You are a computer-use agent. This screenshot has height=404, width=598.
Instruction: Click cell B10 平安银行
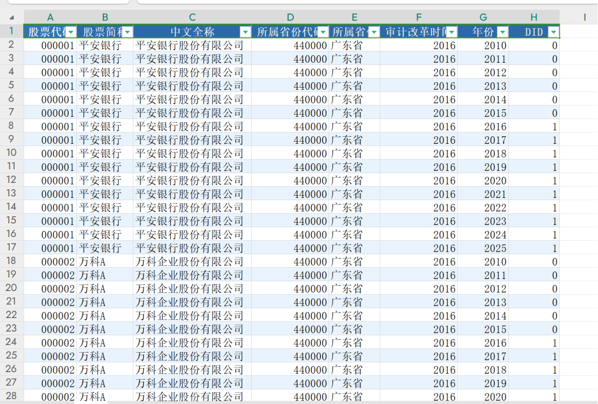click(x=105, y=154)
